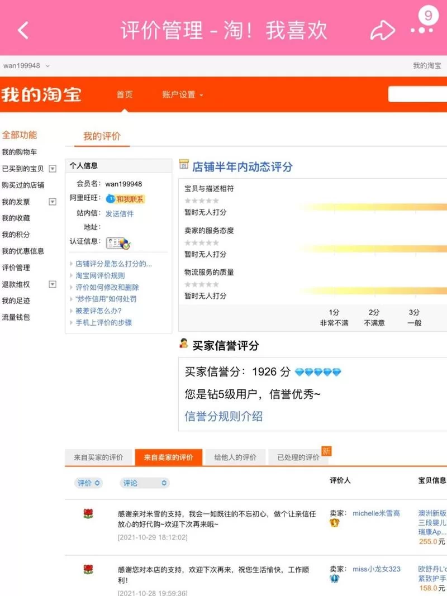
Task: Click the gold crown under michelle米雪高
Action: [x=334, y=523]
